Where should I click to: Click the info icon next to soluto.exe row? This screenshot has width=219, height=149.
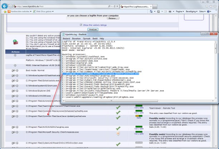pos(17,81)
